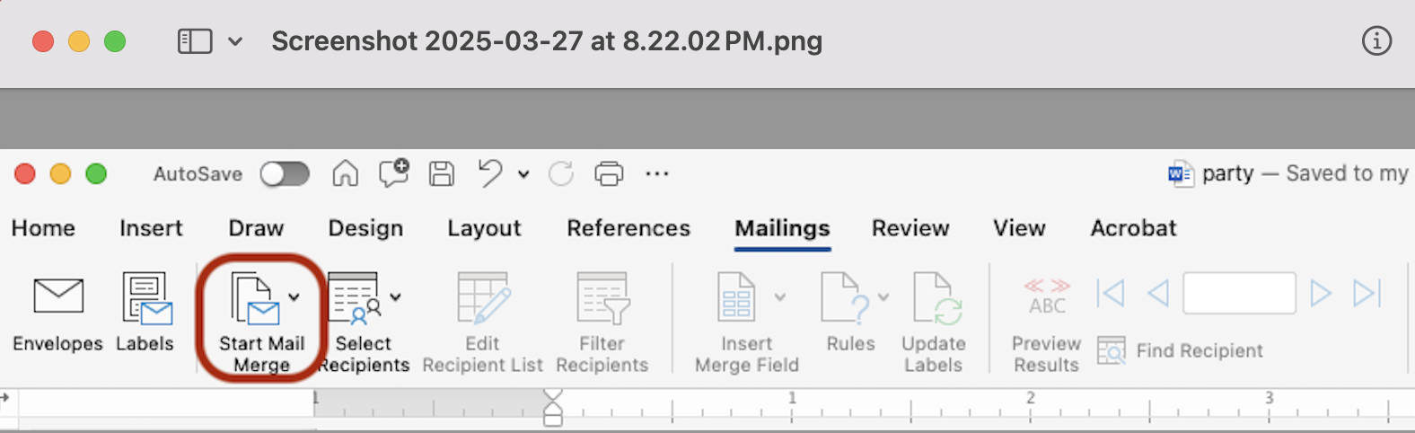Open the Envelopes tool

click(58, 315)
